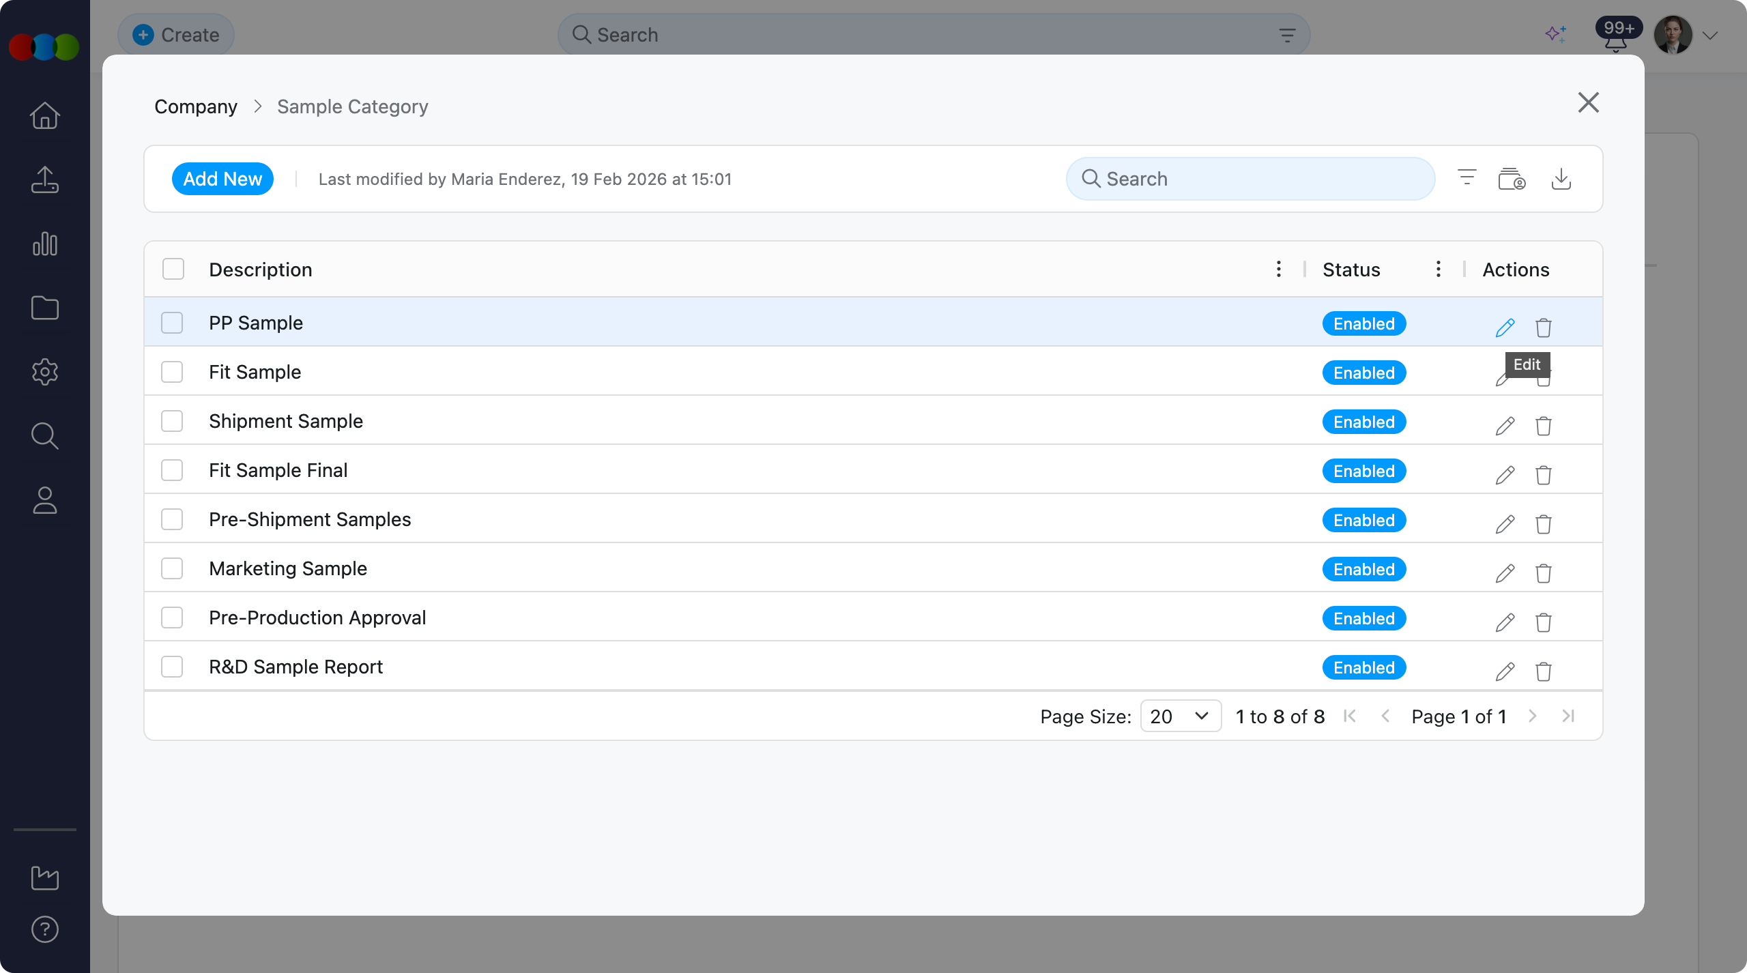Click Enabled status badge for Pre-Shipment Samples
Screen dimensions: 1747x973
pos(1363,520)
